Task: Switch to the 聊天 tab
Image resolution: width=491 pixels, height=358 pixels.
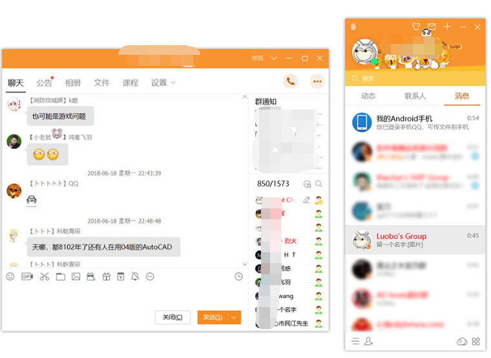Action: 16,83
